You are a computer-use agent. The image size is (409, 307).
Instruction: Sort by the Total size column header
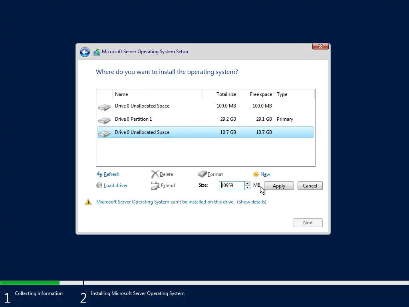click(220, 94)
